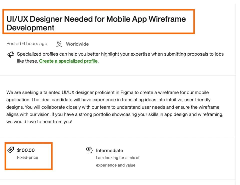The height and width of the screenshot is (185, 240).
Task: Click the Fixed-price label
Action: [x=27, y=157]
